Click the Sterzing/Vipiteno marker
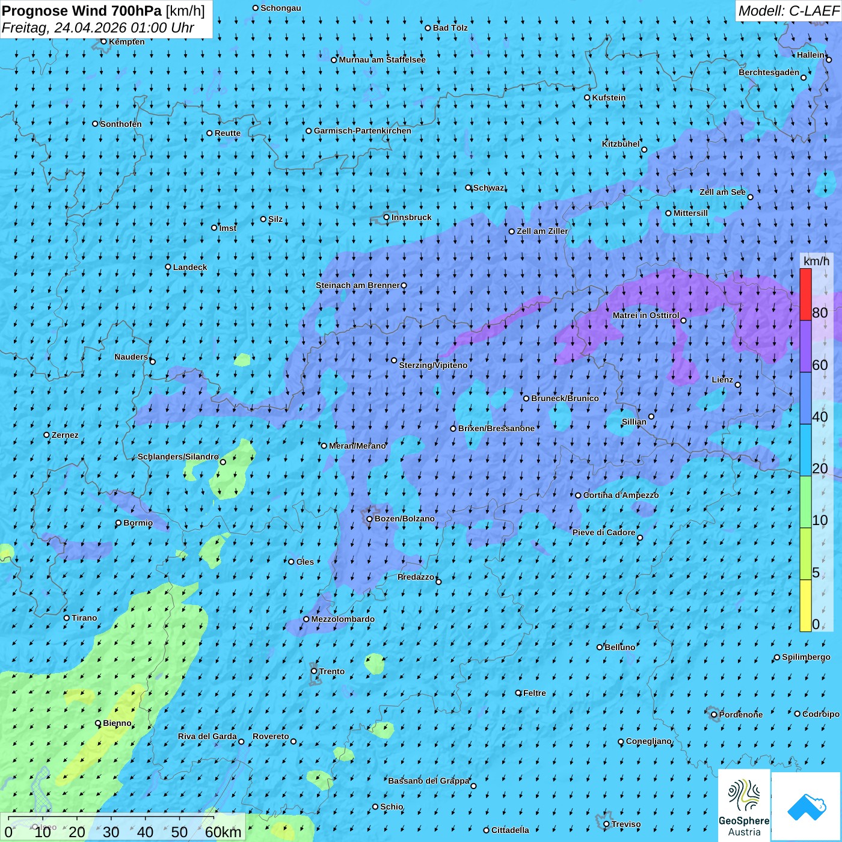This screenshot has width=842, height=842. point(395,361)
